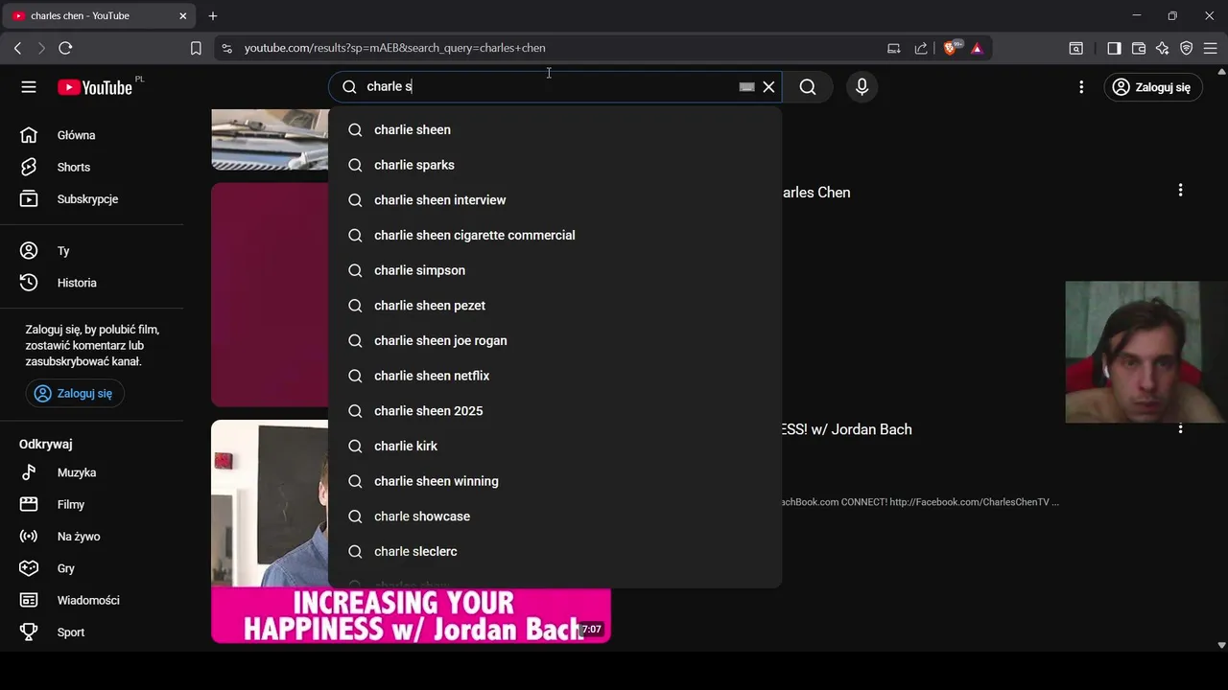Screen dimensions: 1228x690
Task: Clear the search box with the X icon
Action: [768, 87]
